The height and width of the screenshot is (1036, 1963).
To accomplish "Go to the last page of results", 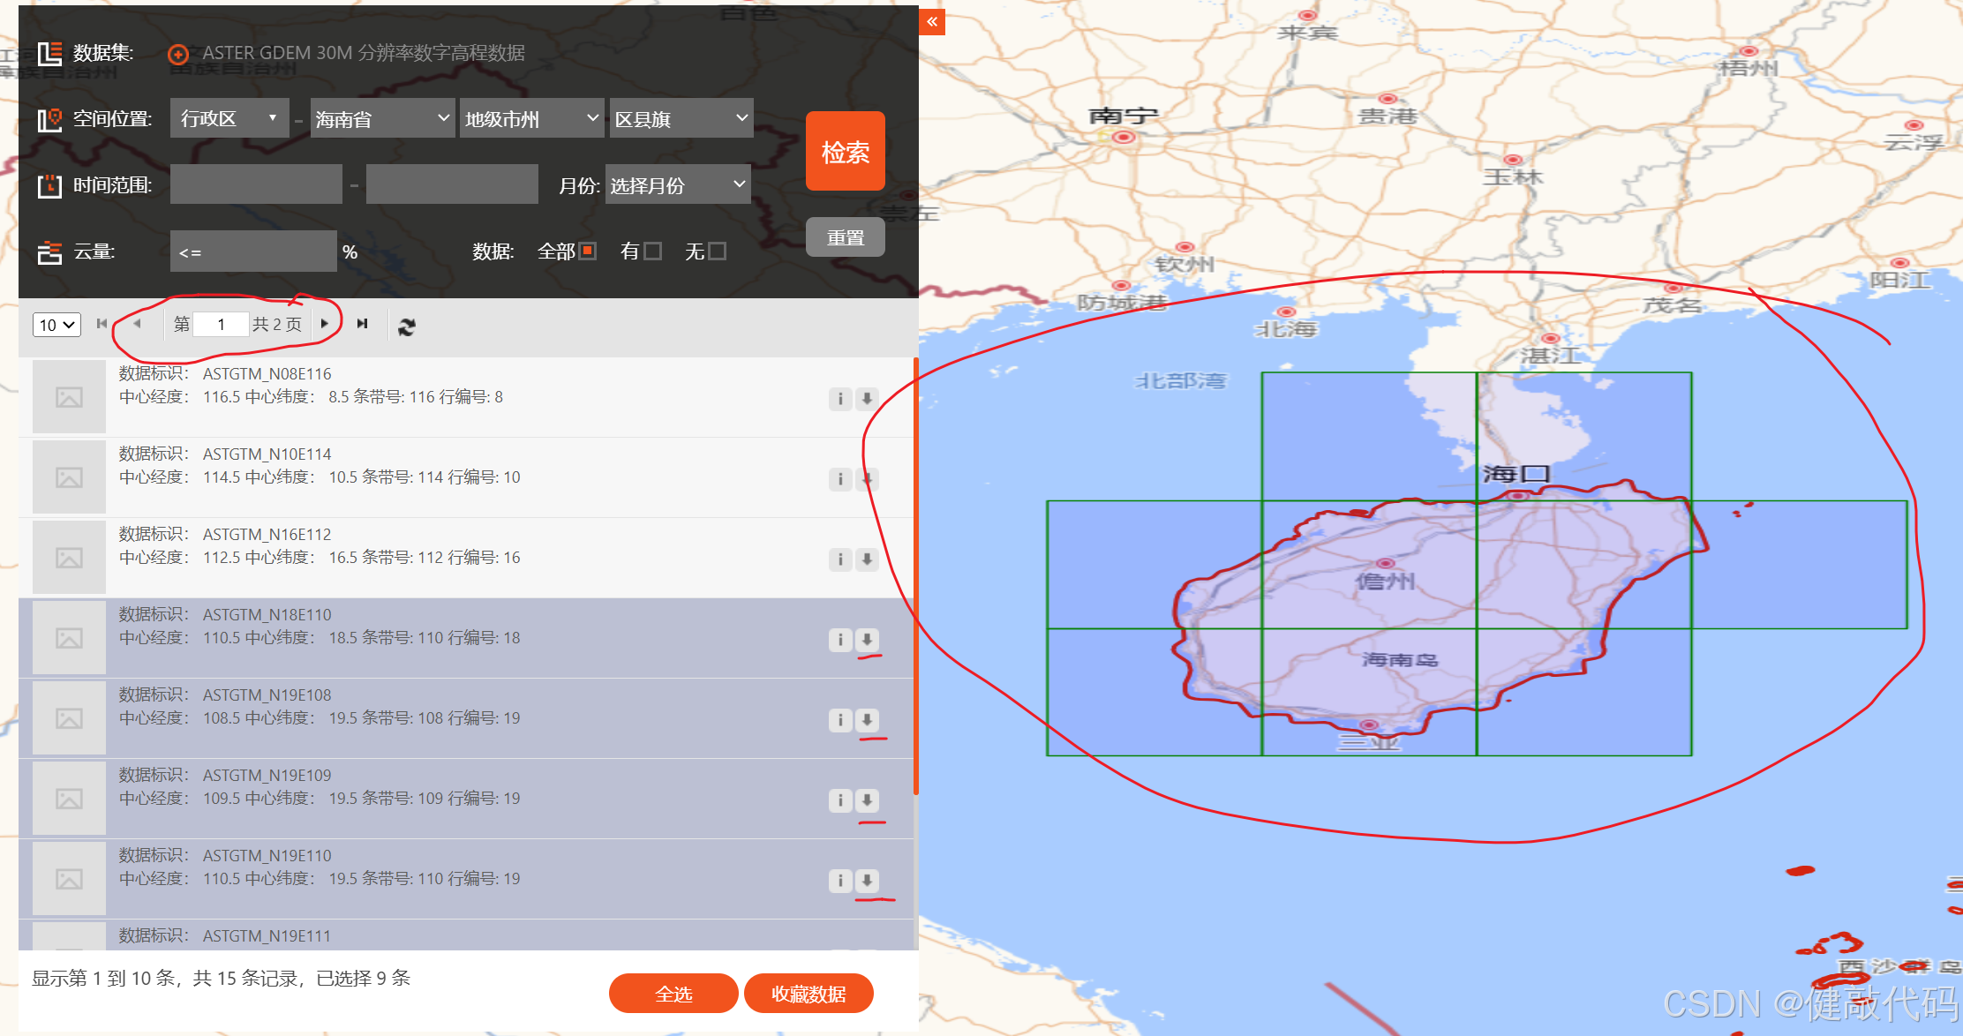I will [x=362, y=324].
